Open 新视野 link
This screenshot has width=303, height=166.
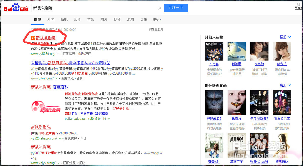(x=237, y=64)
